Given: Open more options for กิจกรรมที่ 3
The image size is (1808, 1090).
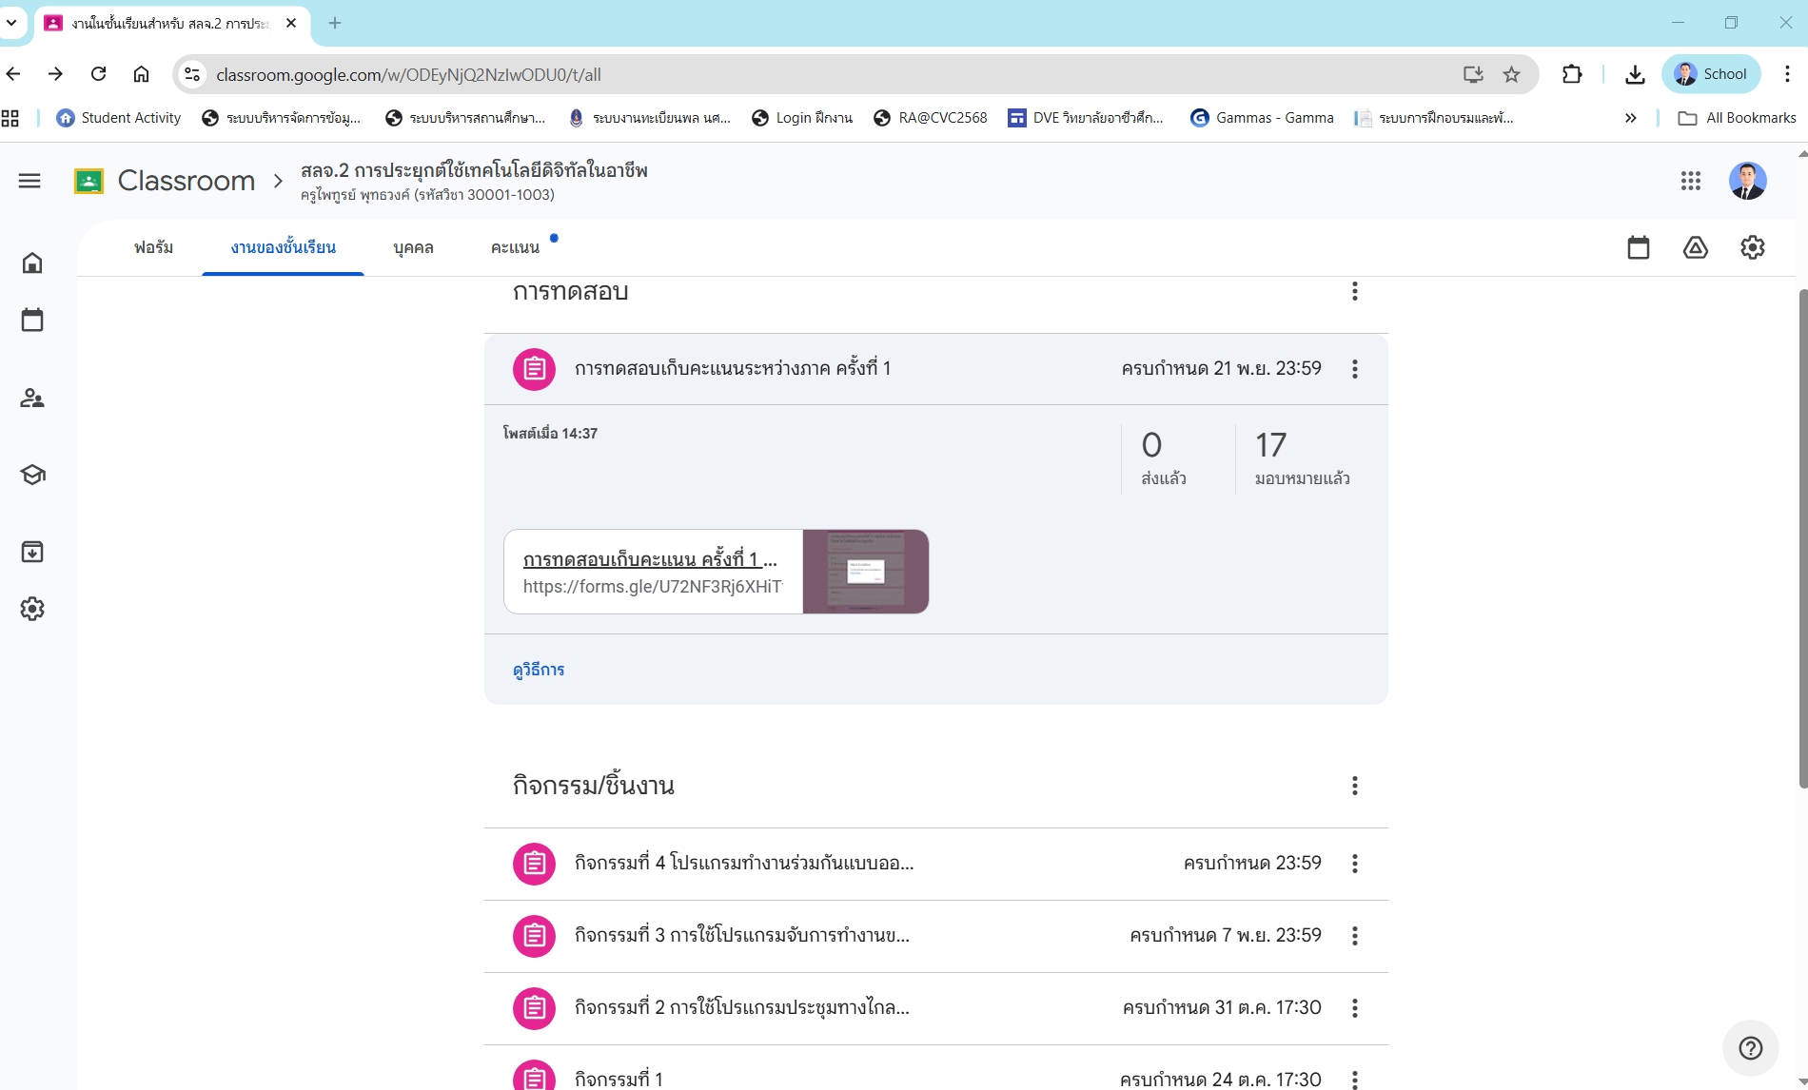Looking at the screenshot, I should (1354, 936).
